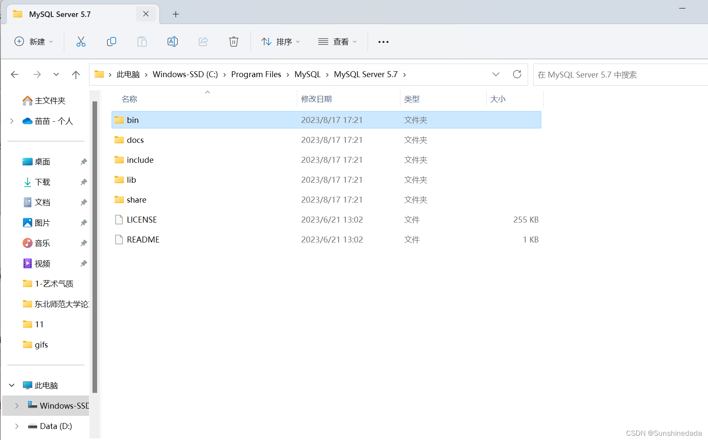Close the MySQL Server 5.7 tab
Screen dimensions: 708x440
click(146, 14)
